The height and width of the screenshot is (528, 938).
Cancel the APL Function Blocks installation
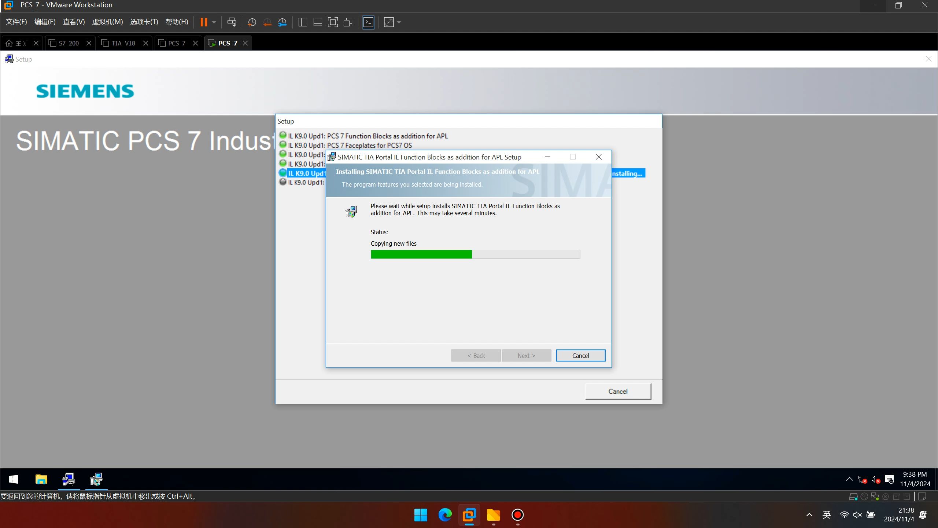(x=580, y=356)
